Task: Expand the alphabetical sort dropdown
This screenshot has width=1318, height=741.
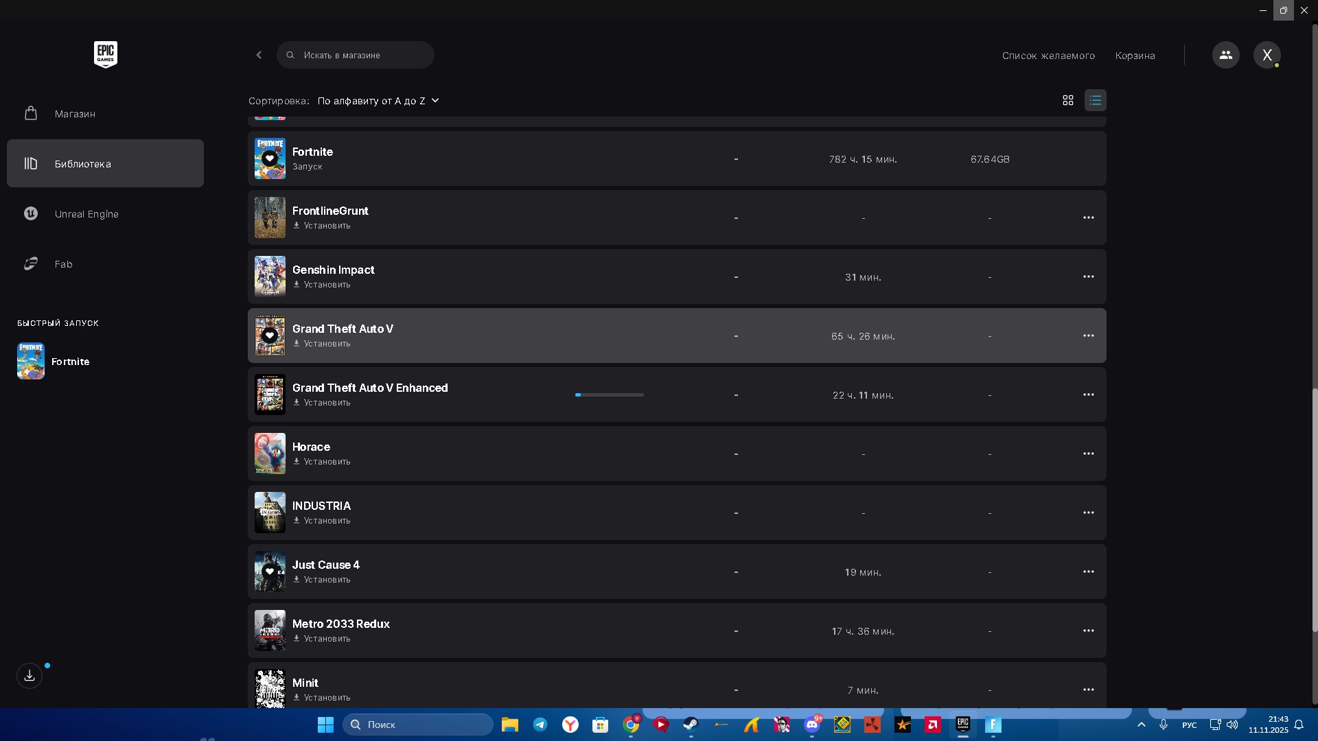Action: tap(378, 101)
